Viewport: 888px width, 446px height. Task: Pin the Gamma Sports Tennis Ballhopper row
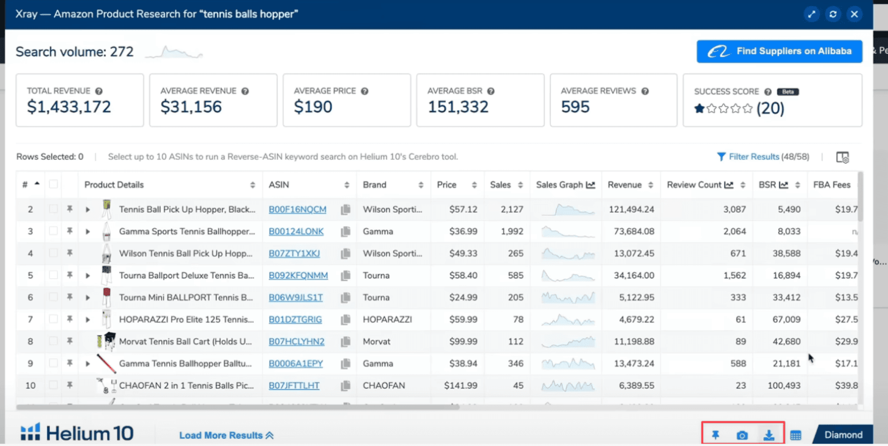70,231
